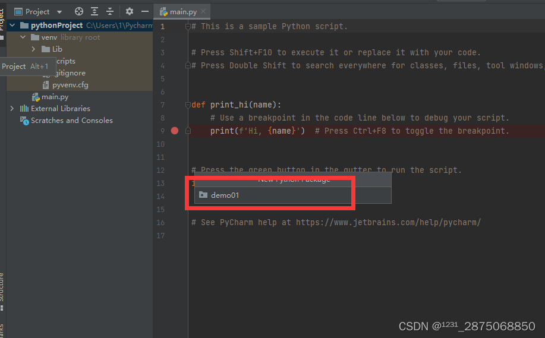Expand External Libraries node
This screenshot has width=545, height=338.
pyautogui.click(x=12, y=108)
